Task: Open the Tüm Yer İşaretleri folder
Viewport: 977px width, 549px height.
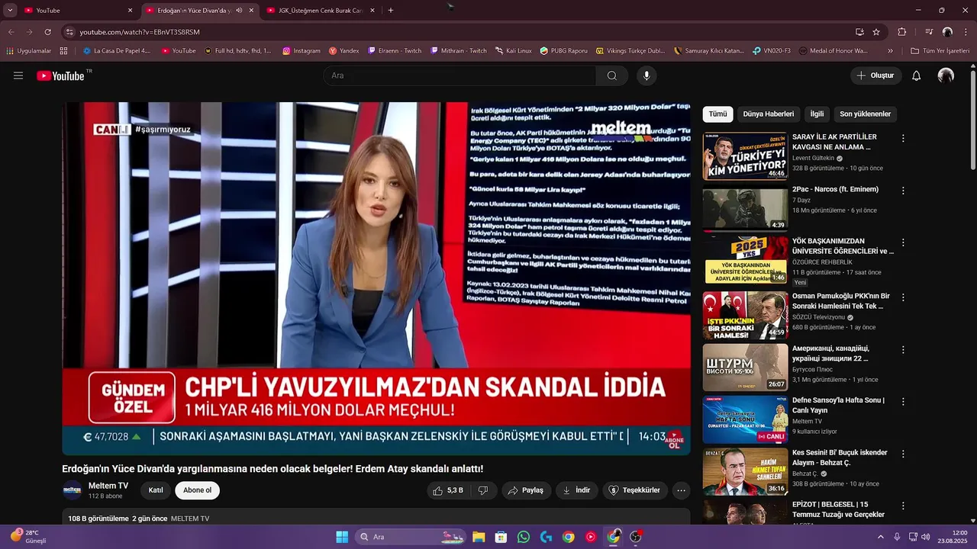Action: coord(940,50)
